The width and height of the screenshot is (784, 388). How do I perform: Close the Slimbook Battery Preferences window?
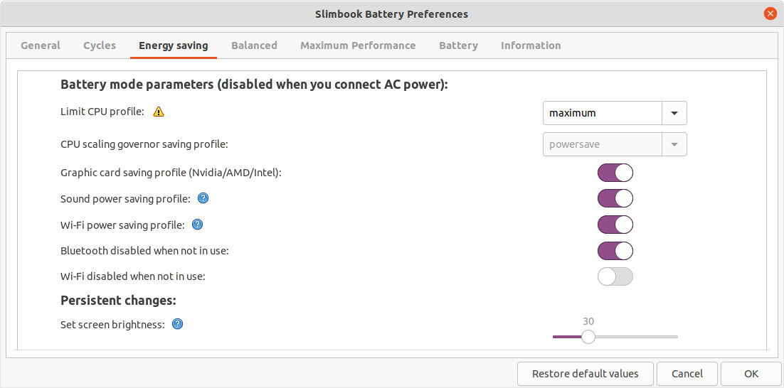pos(770,14)
